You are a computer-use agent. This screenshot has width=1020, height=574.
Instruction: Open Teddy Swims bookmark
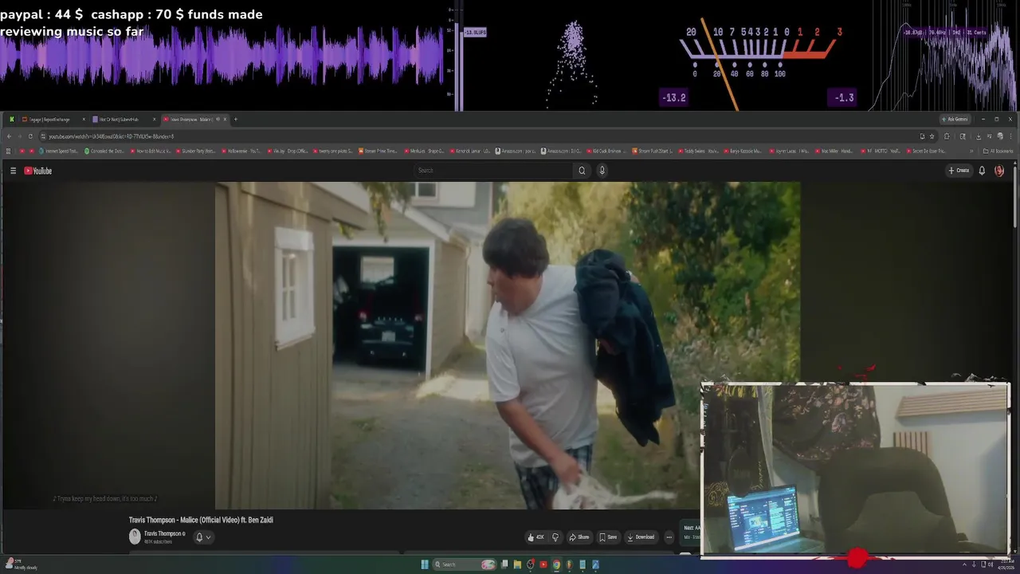click(x=698, y=151)
